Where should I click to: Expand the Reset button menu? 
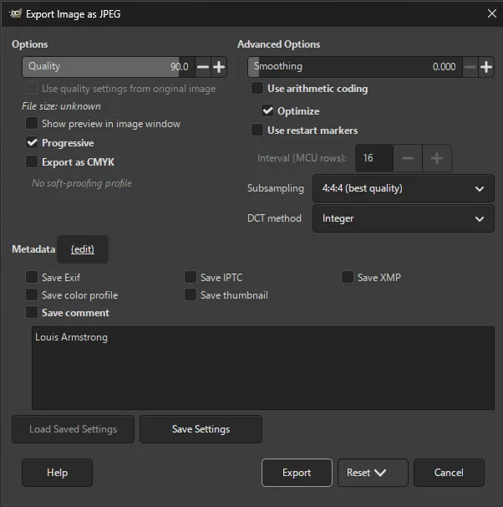[x=373, y=473]
